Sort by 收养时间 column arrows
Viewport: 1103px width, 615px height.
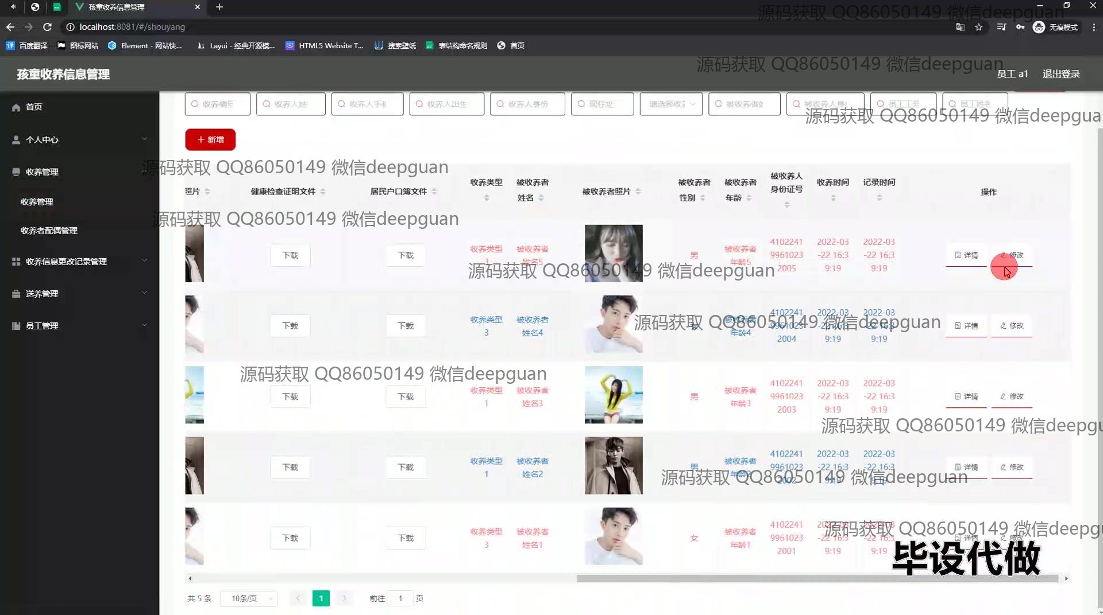click(x=833, y=198)
